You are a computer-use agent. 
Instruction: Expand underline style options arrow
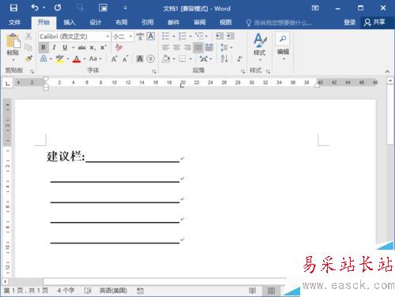(73, 48)
